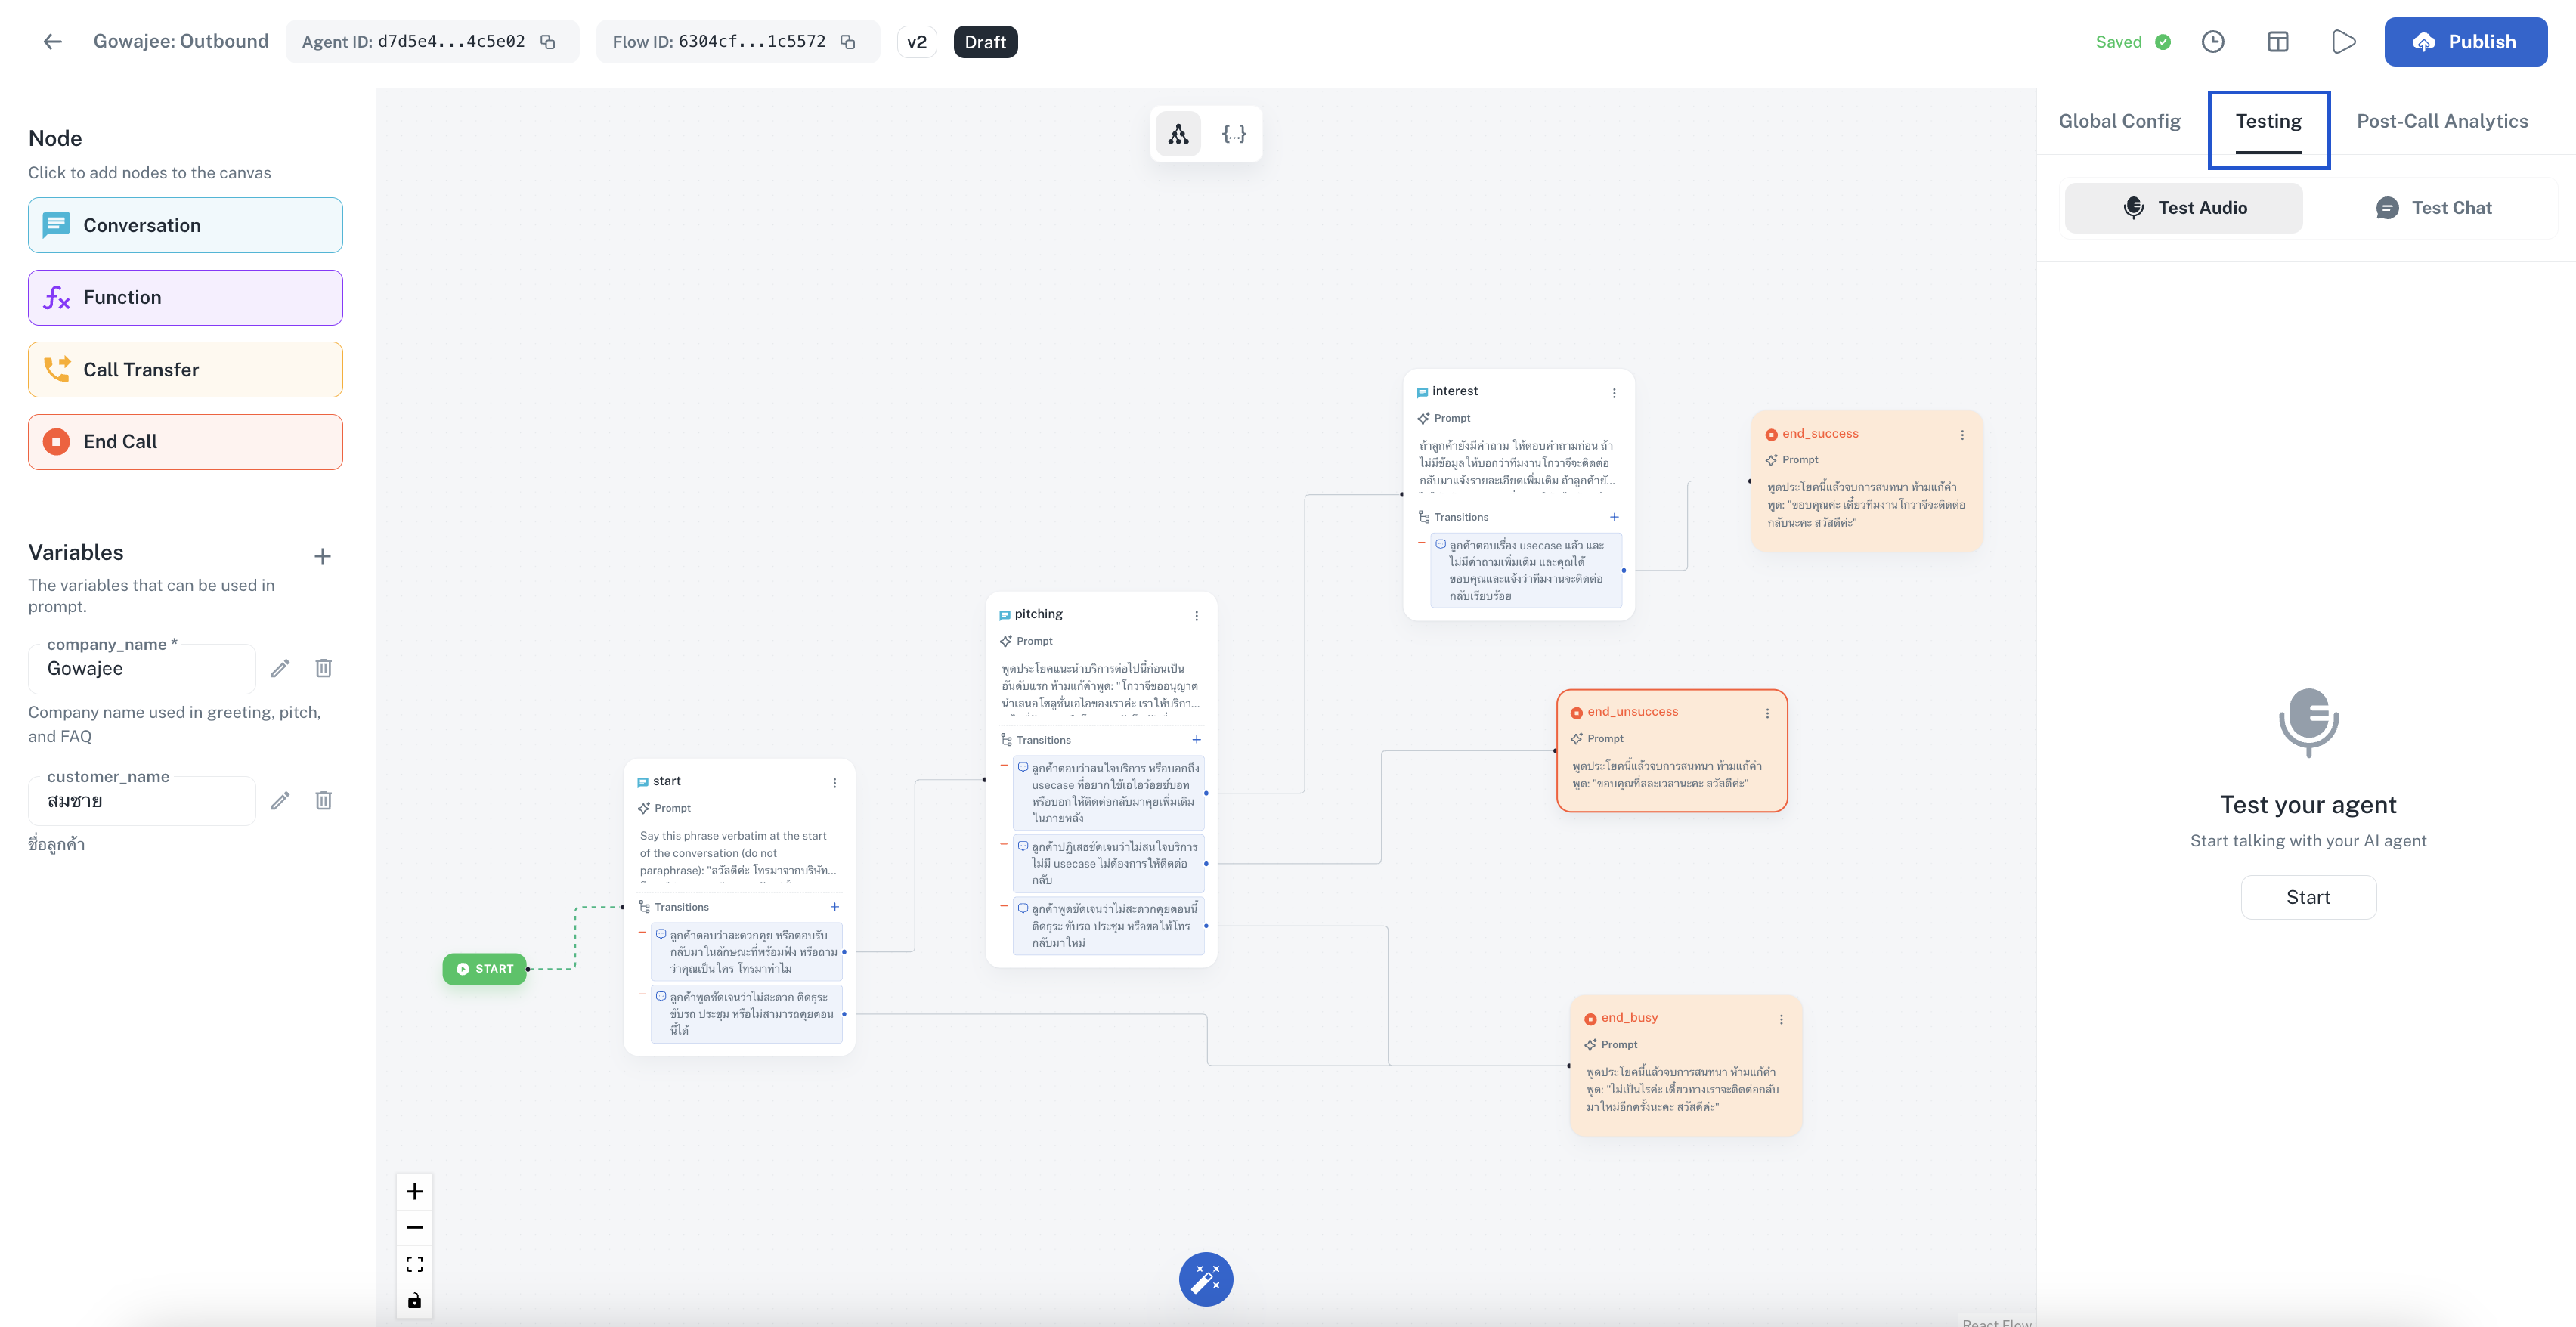Copy the Flow ID to clipboard
The image size is (2576, 1327).
coord(848,42)
